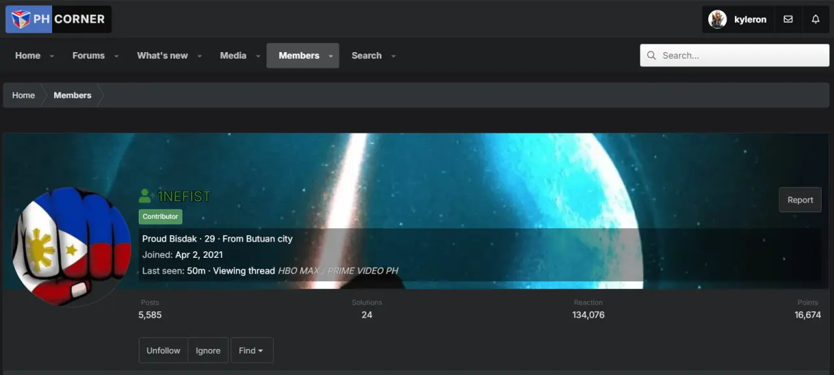Click the solutions count 24
Image resolution: width=834 pixels, height=375 pixels.
tap(367, 315)
